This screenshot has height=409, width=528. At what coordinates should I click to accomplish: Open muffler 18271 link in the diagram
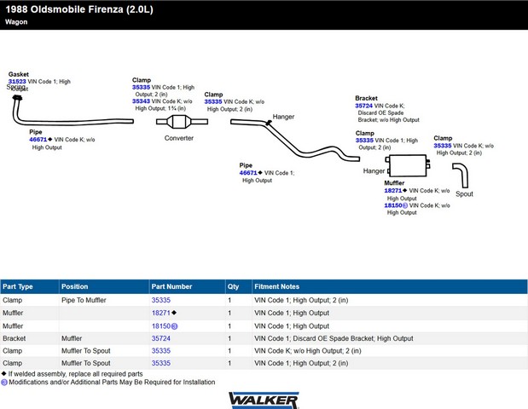(392, 191)
